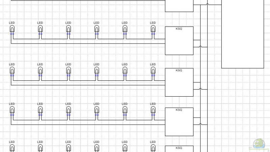Screen dimensions: 270x152
Task: Select the third LED in the second row
Action: pyautogui.click(x=69, y=70)
